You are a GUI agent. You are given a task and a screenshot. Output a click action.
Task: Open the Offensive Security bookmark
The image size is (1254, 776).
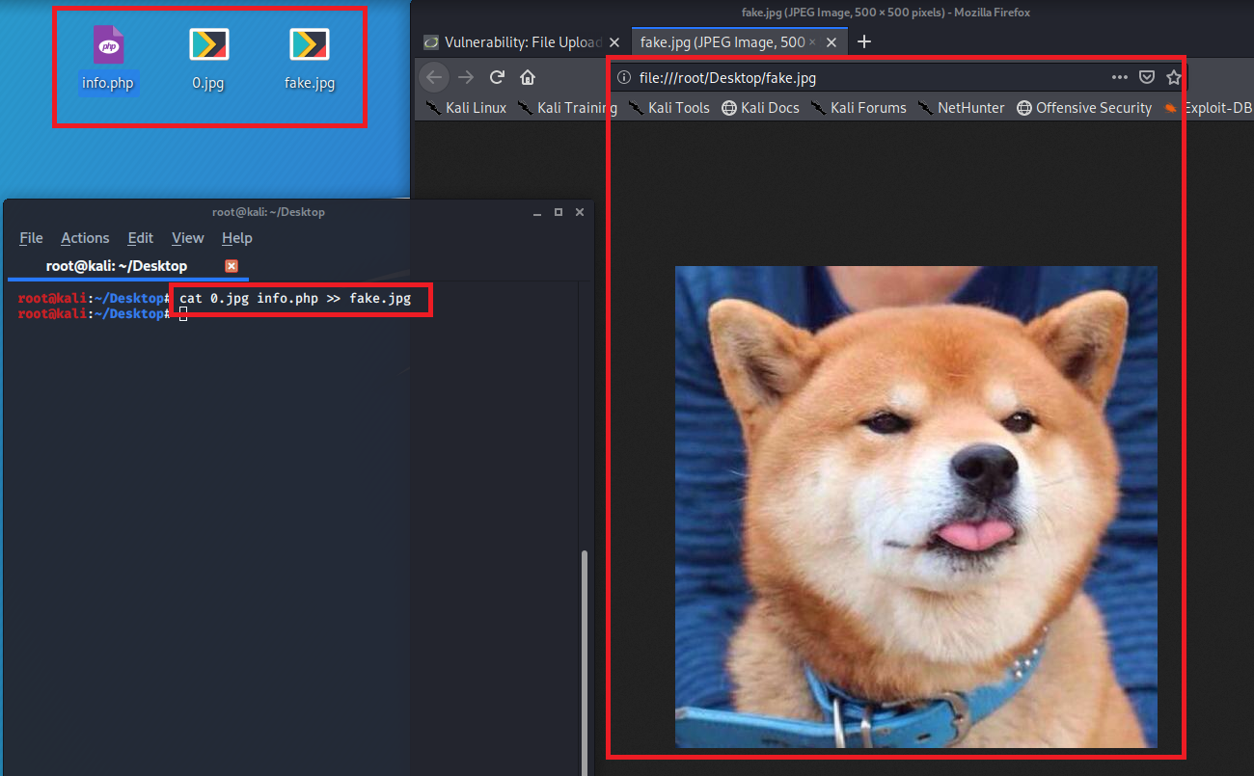click(1084, 108)
